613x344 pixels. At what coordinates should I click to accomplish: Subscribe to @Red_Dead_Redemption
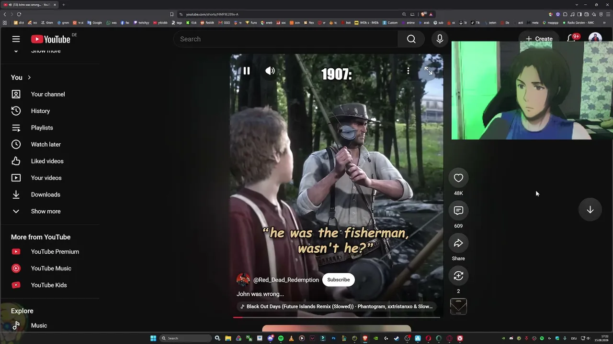point(339,279)
